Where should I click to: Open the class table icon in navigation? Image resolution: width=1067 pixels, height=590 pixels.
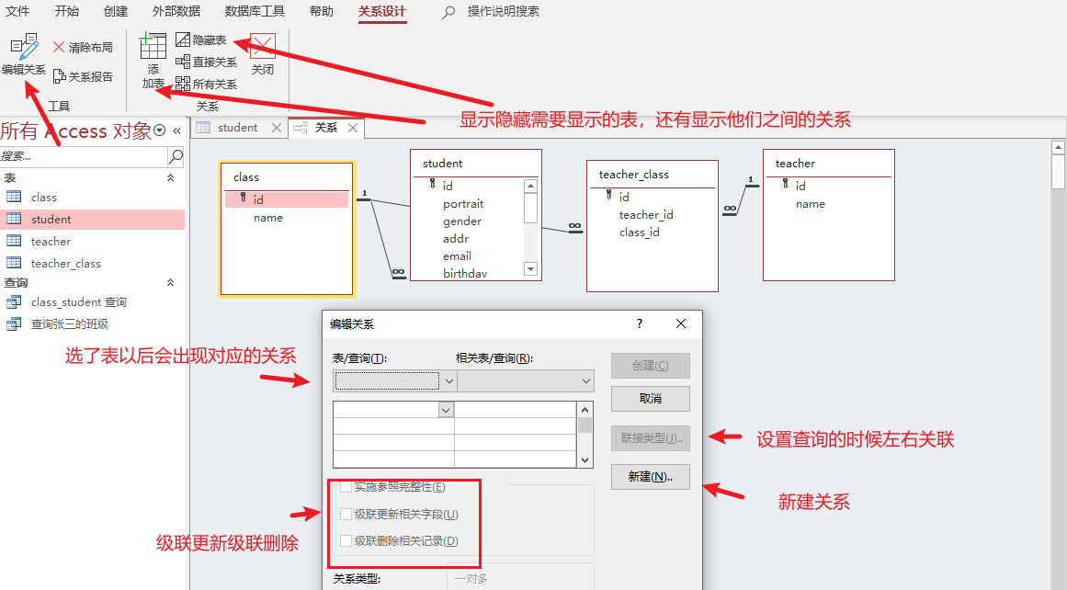click(x=14, y=197)
